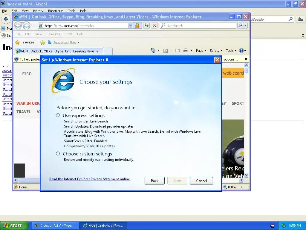Click the Cancel button in setup dialog
The height and width of the screenshot is (230, 306).
point(201,181)
